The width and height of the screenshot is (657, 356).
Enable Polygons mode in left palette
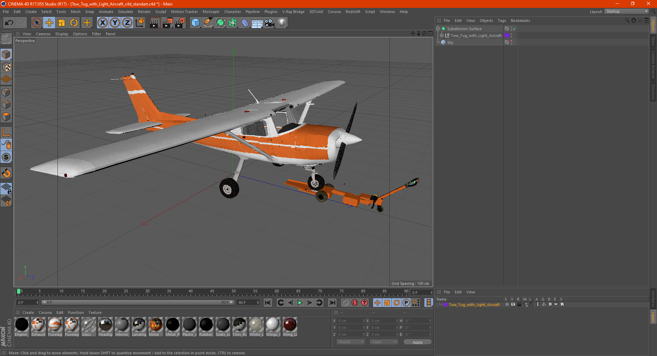click(6, 117)
